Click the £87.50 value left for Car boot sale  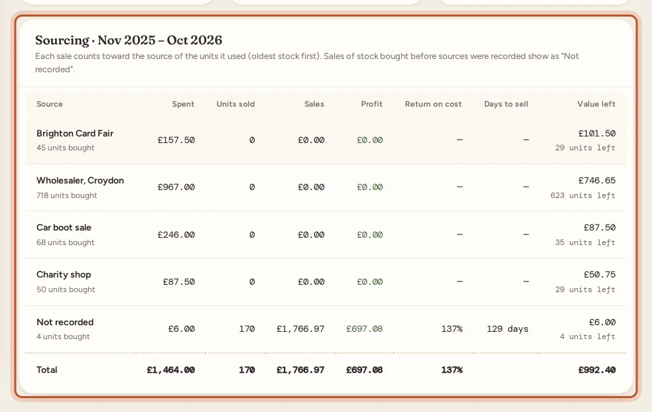click(599, 228)
